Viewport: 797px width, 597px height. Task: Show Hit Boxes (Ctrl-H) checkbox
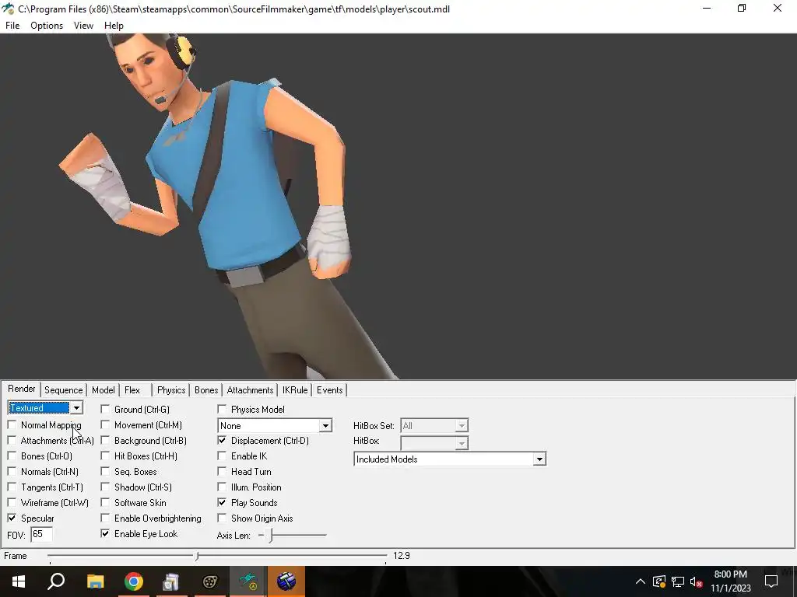pos(105,456)
